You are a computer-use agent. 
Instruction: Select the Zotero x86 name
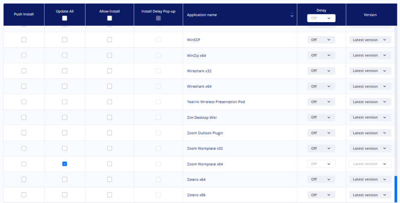pyautogui.click(x=196, y=195)
